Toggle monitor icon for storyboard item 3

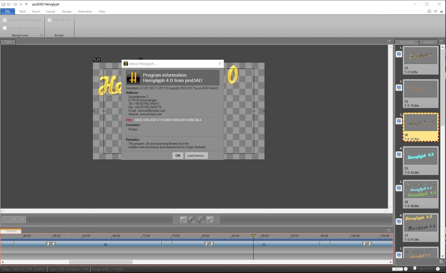point(399,121)
